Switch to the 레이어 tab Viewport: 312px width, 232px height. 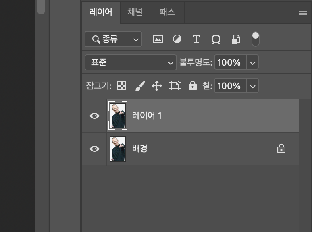[x=101, y=12]
